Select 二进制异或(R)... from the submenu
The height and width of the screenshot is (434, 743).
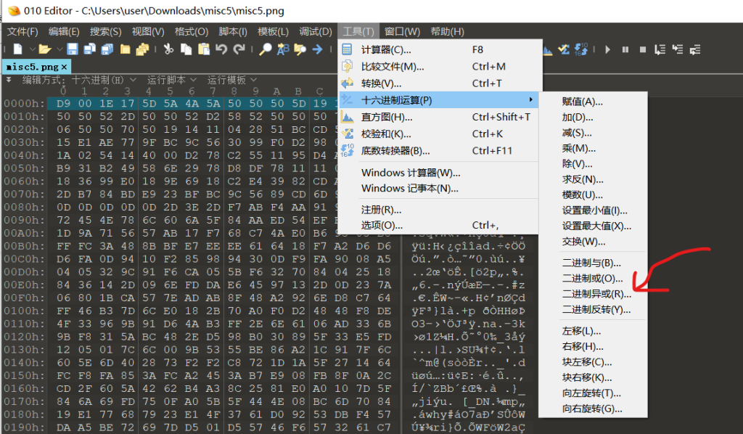click(x=596, y=294)
